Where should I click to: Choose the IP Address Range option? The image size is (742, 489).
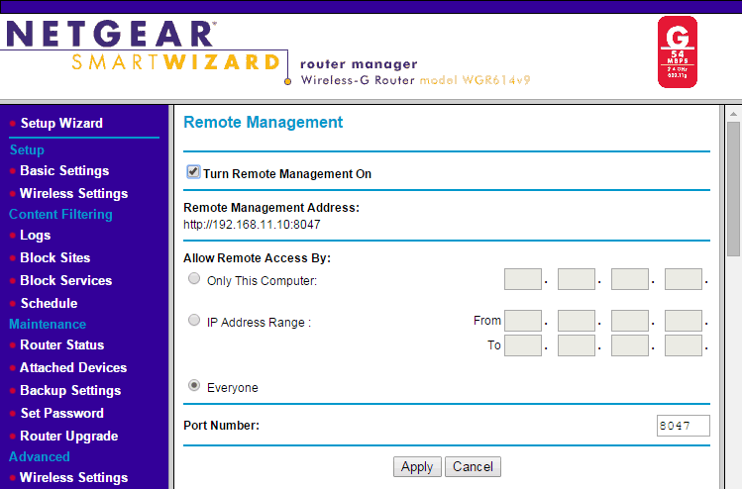pyautogui.click(x=194, y=321)
